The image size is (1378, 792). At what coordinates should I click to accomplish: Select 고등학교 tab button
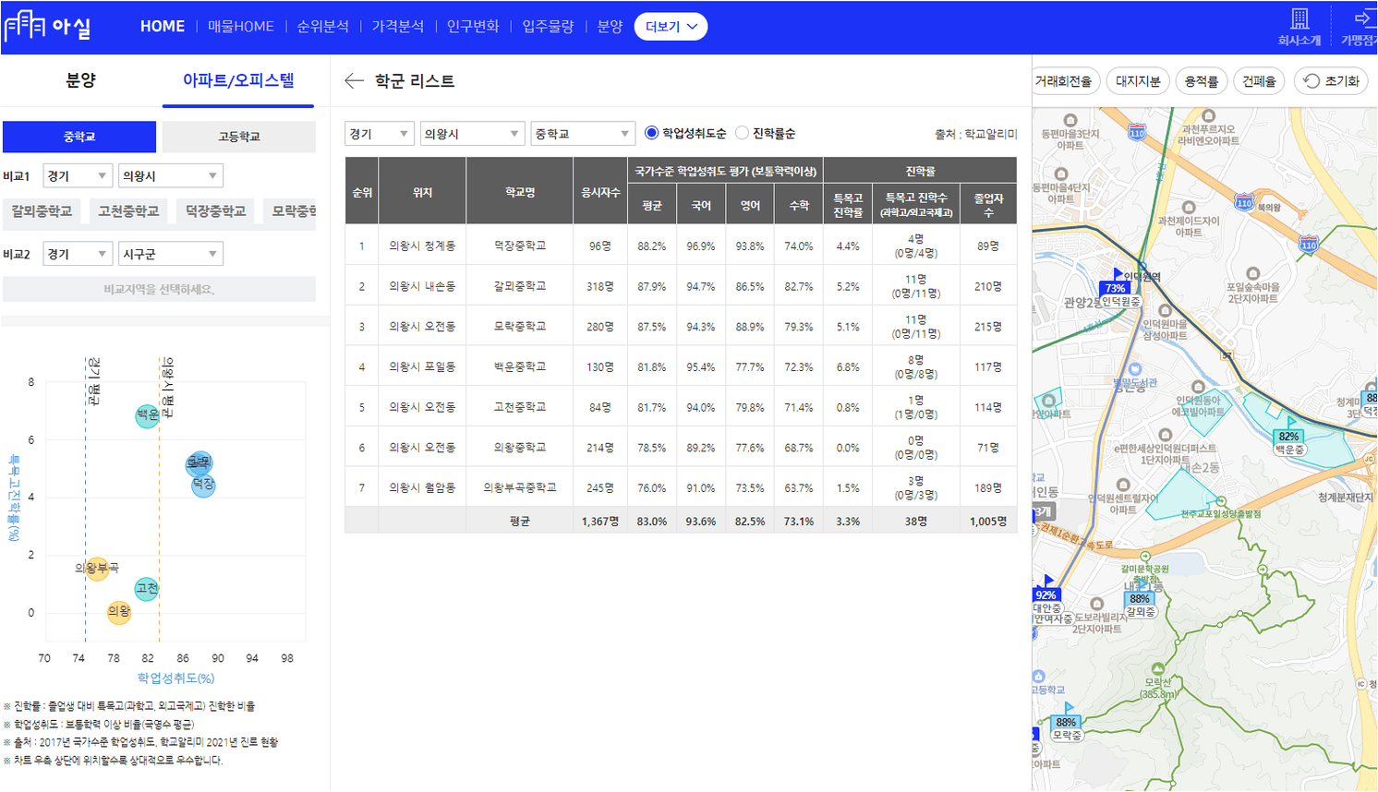pyautogui.click(x=239, y=137)
